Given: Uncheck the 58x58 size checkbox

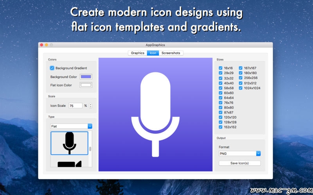Looking at the screenshot, I should click(220, 88).
